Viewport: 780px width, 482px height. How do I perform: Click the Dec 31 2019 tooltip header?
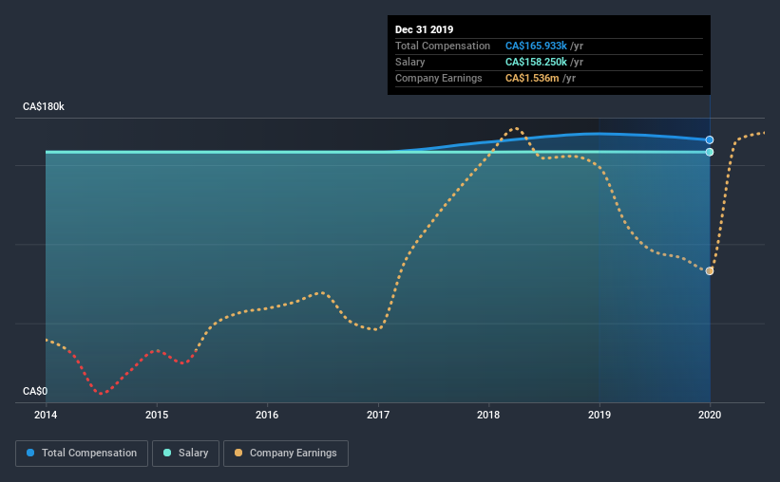pos(425,29)
